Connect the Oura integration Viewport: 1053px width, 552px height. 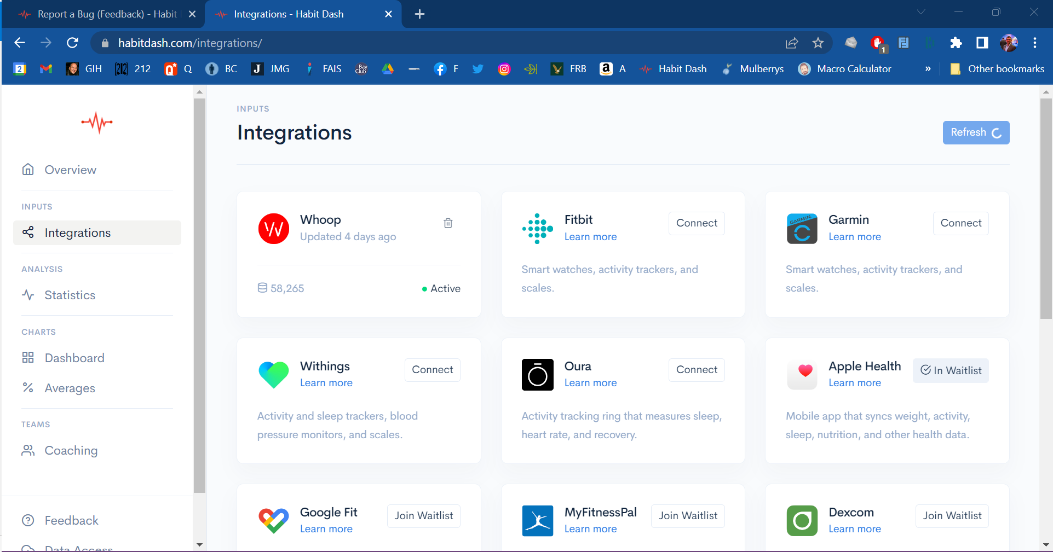tap(697, 370)
